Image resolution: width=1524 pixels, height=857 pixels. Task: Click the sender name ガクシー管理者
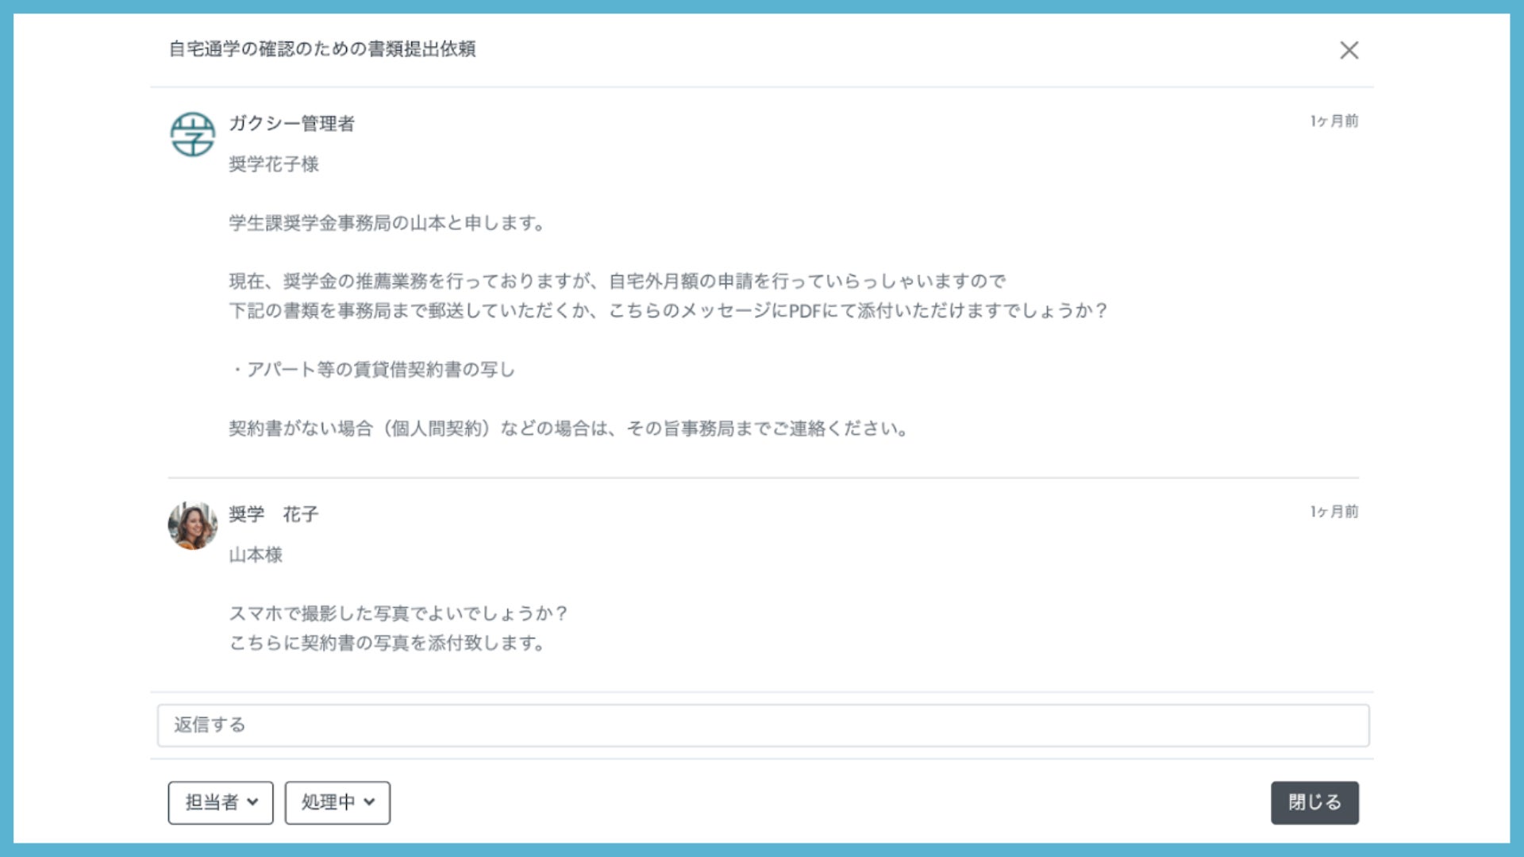click(x=291, y=124)
